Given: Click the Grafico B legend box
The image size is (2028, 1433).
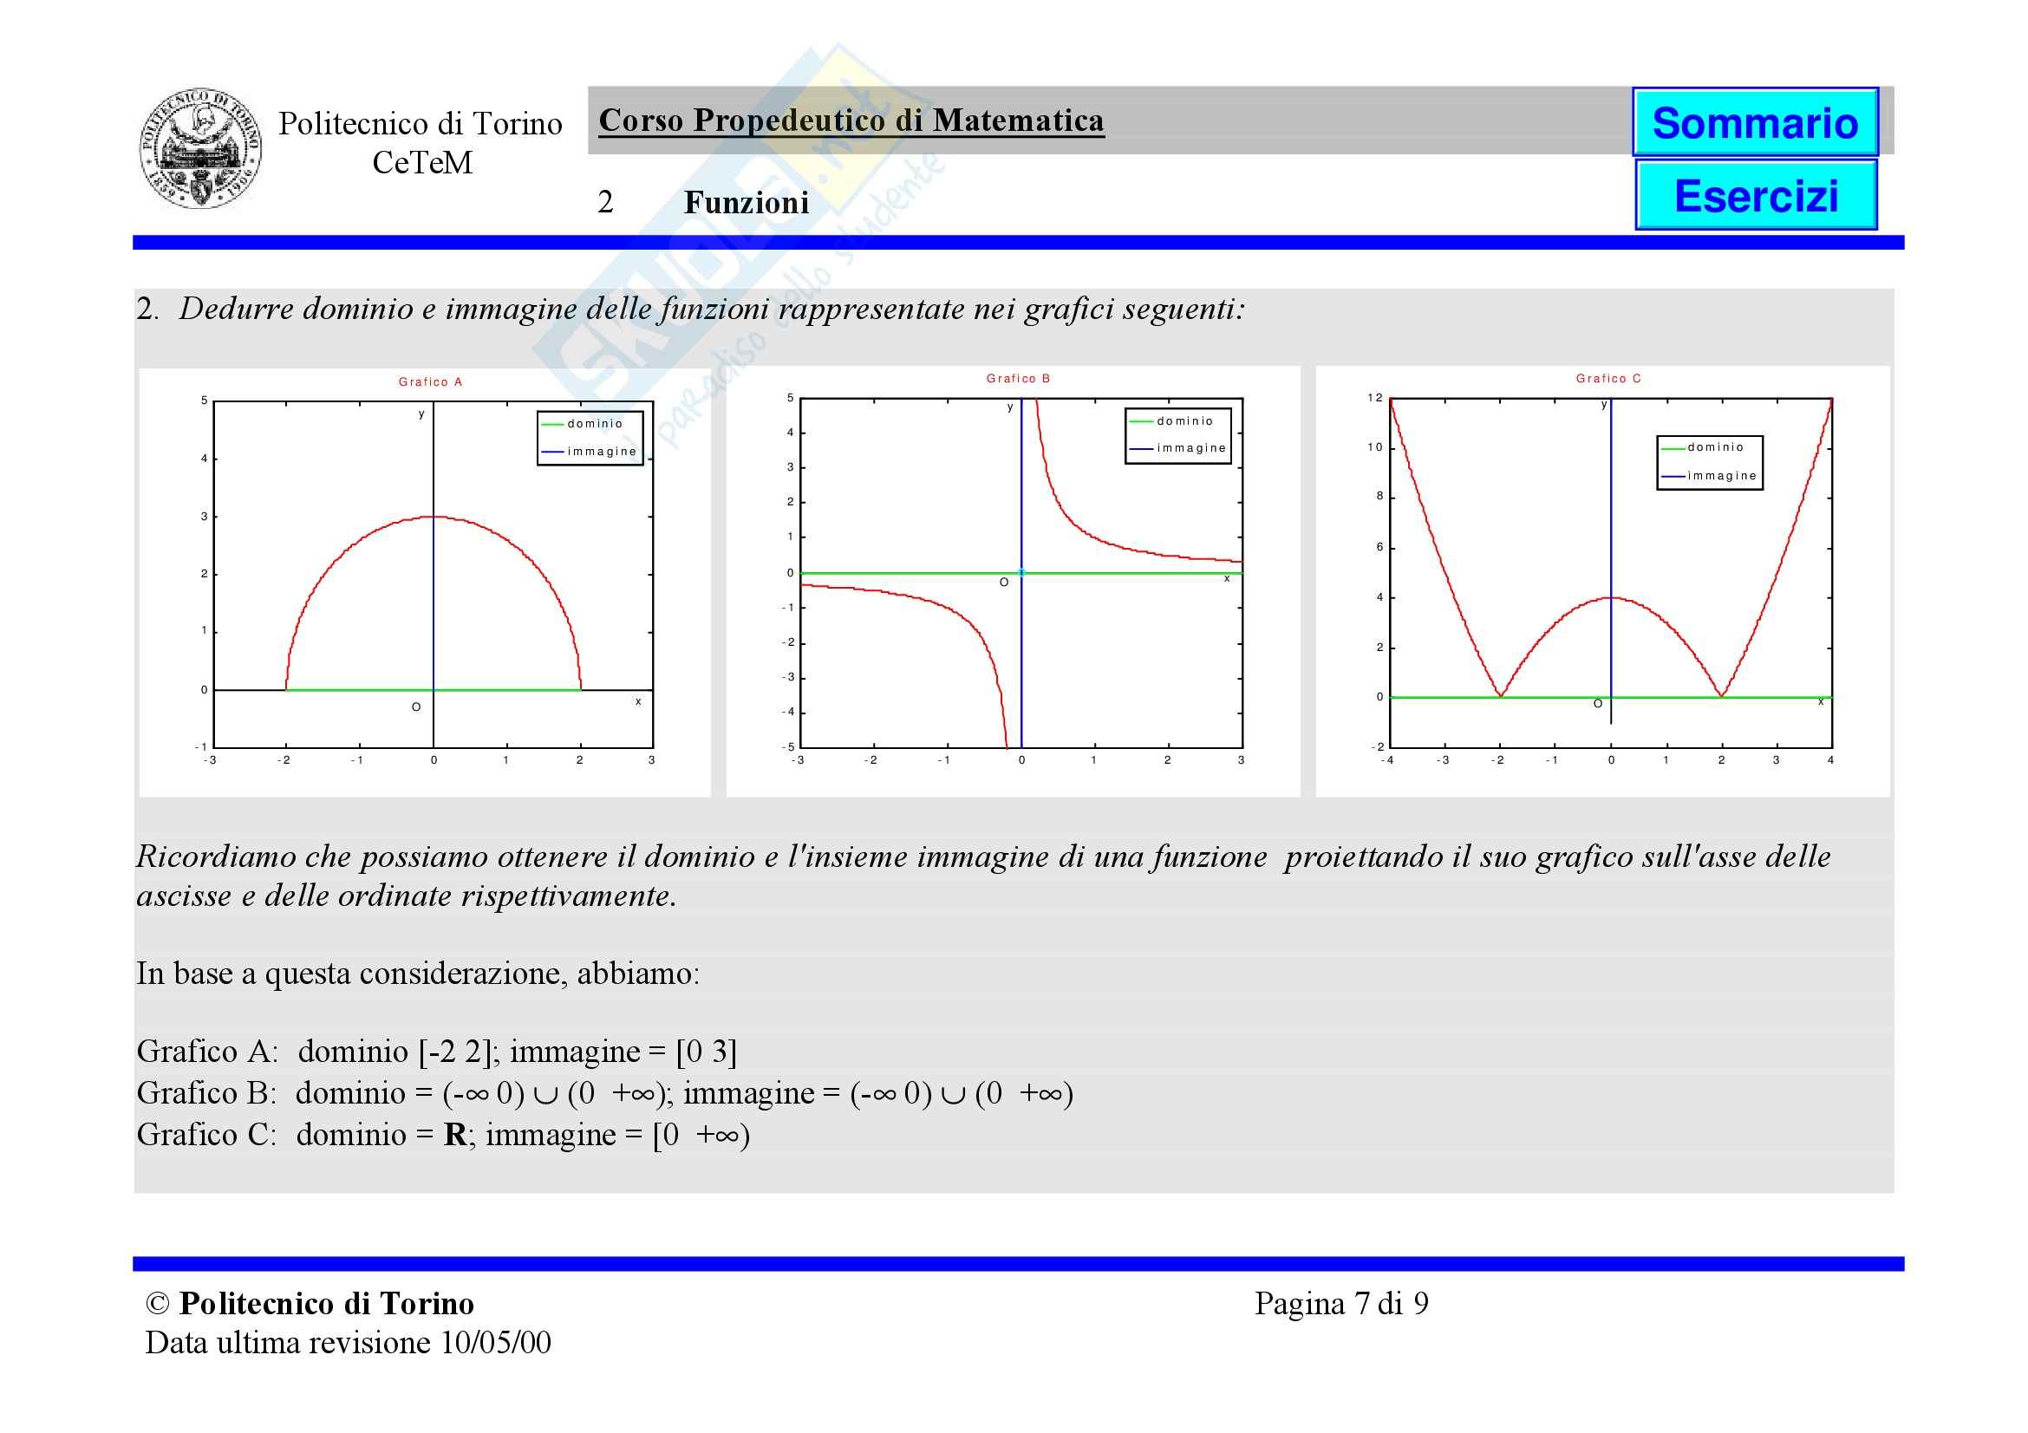Looking at the screenshot, I should tap(1177, 434).
